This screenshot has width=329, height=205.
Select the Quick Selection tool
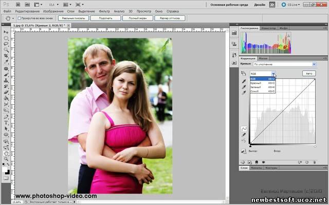coord(6,50)
